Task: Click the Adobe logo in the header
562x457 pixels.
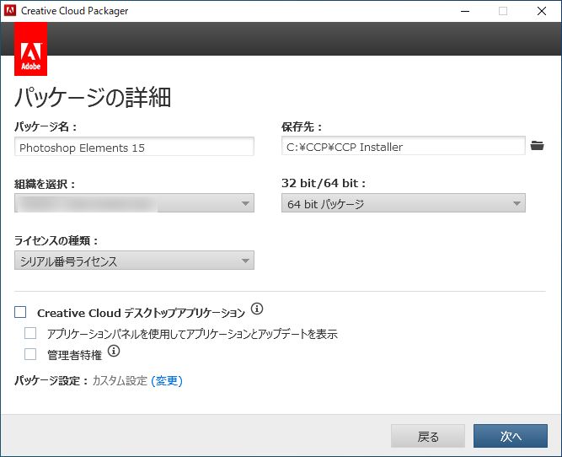Action: point(31,49)
